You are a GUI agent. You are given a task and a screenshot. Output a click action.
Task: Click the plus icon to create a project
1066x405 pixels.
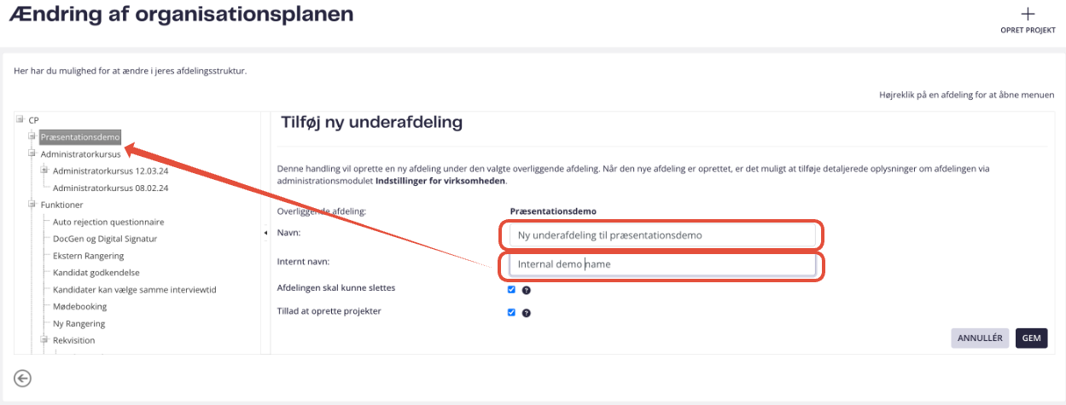point(1028,14)
